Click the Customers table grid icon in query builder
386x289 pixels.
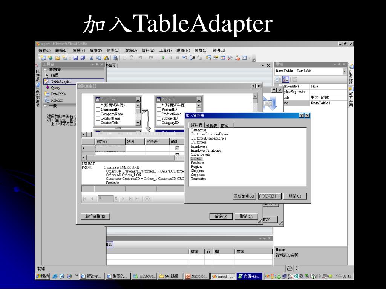point(98,99)
